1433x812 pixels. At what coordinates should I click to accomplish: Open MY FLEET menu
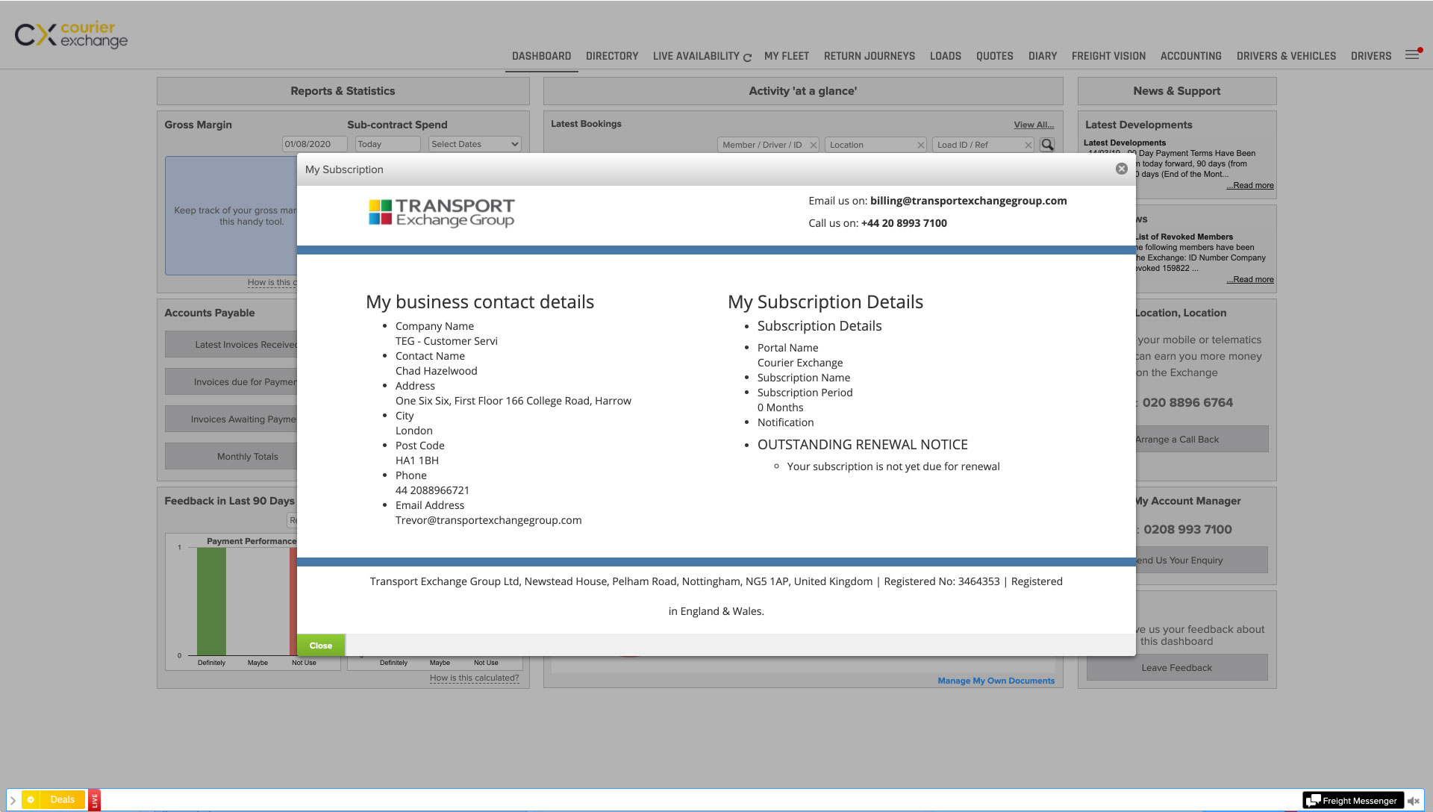(787, 56)
